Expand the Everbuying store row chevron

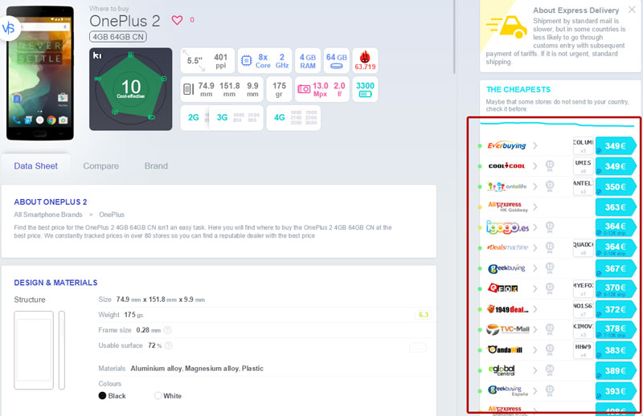(535, 145)
